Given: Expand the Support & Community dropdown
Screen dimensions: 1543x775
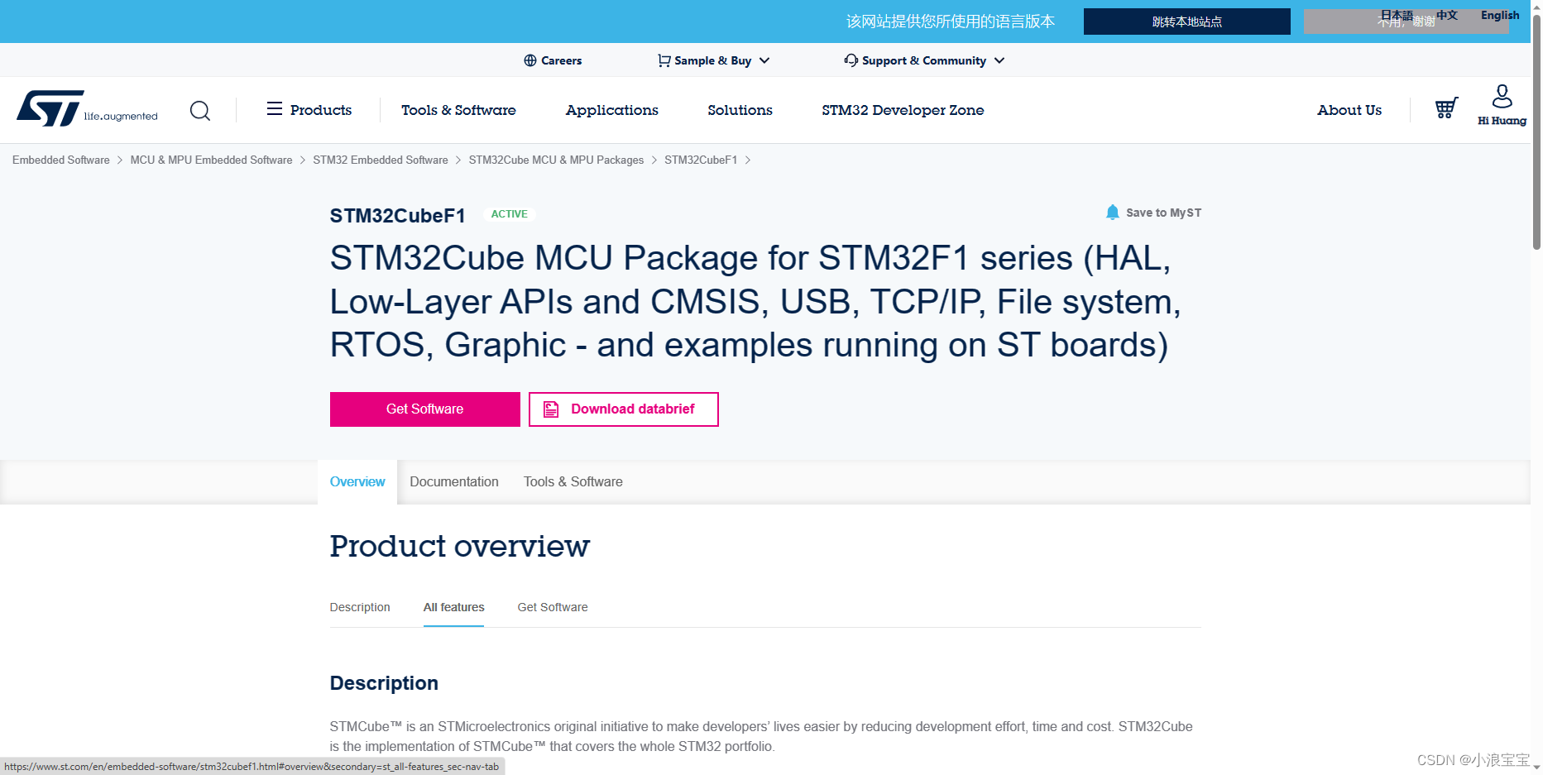Looking at the screenshot, I should click(x=924, y=60).
